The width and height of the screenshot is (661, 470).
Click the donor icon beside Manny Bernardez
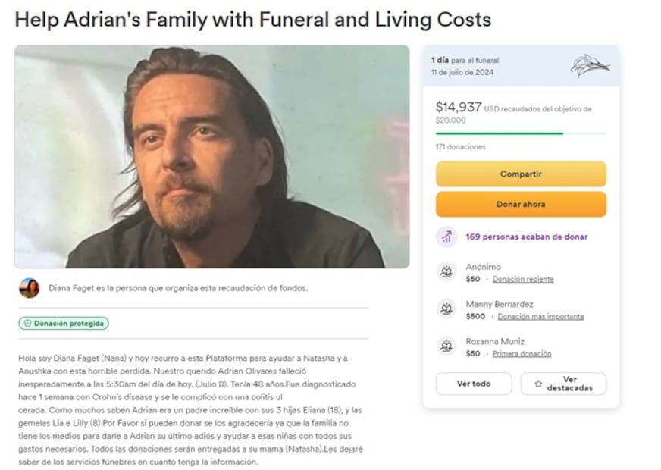[446, 309]
